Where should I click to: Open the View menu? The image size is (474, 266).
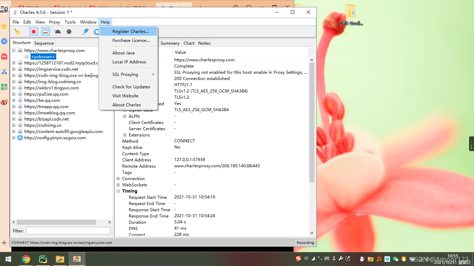click(x=40, y=22)
